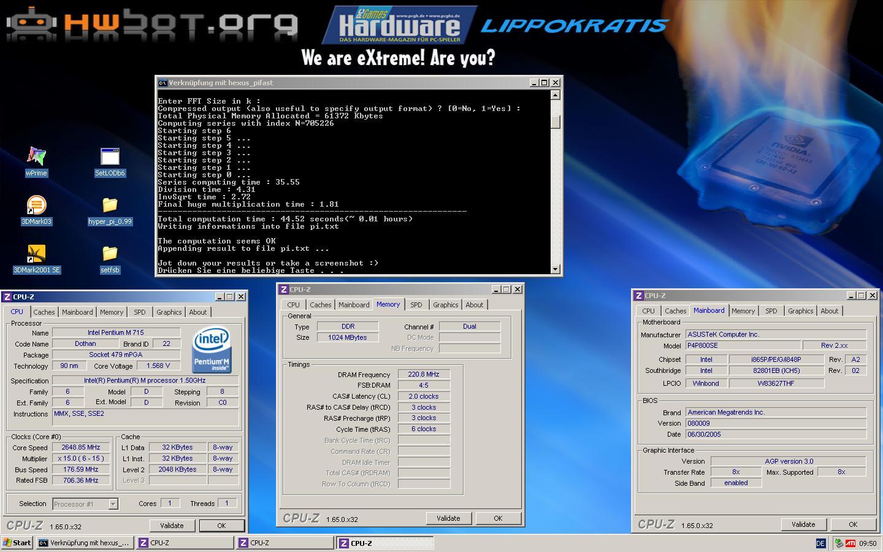Open Graphics tab in mainboard CPU-Z window
883x552 pixels.
click(x=801, y=311)
